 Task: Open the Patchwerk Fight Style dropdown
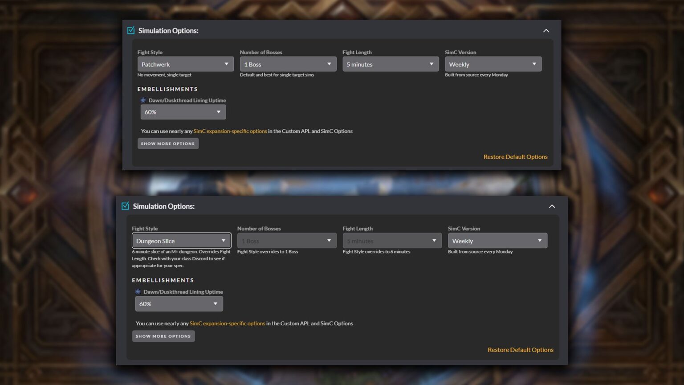(185, 64)
